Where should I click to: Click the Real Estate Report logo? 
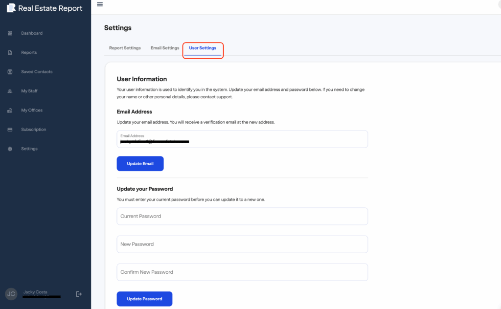44,8
